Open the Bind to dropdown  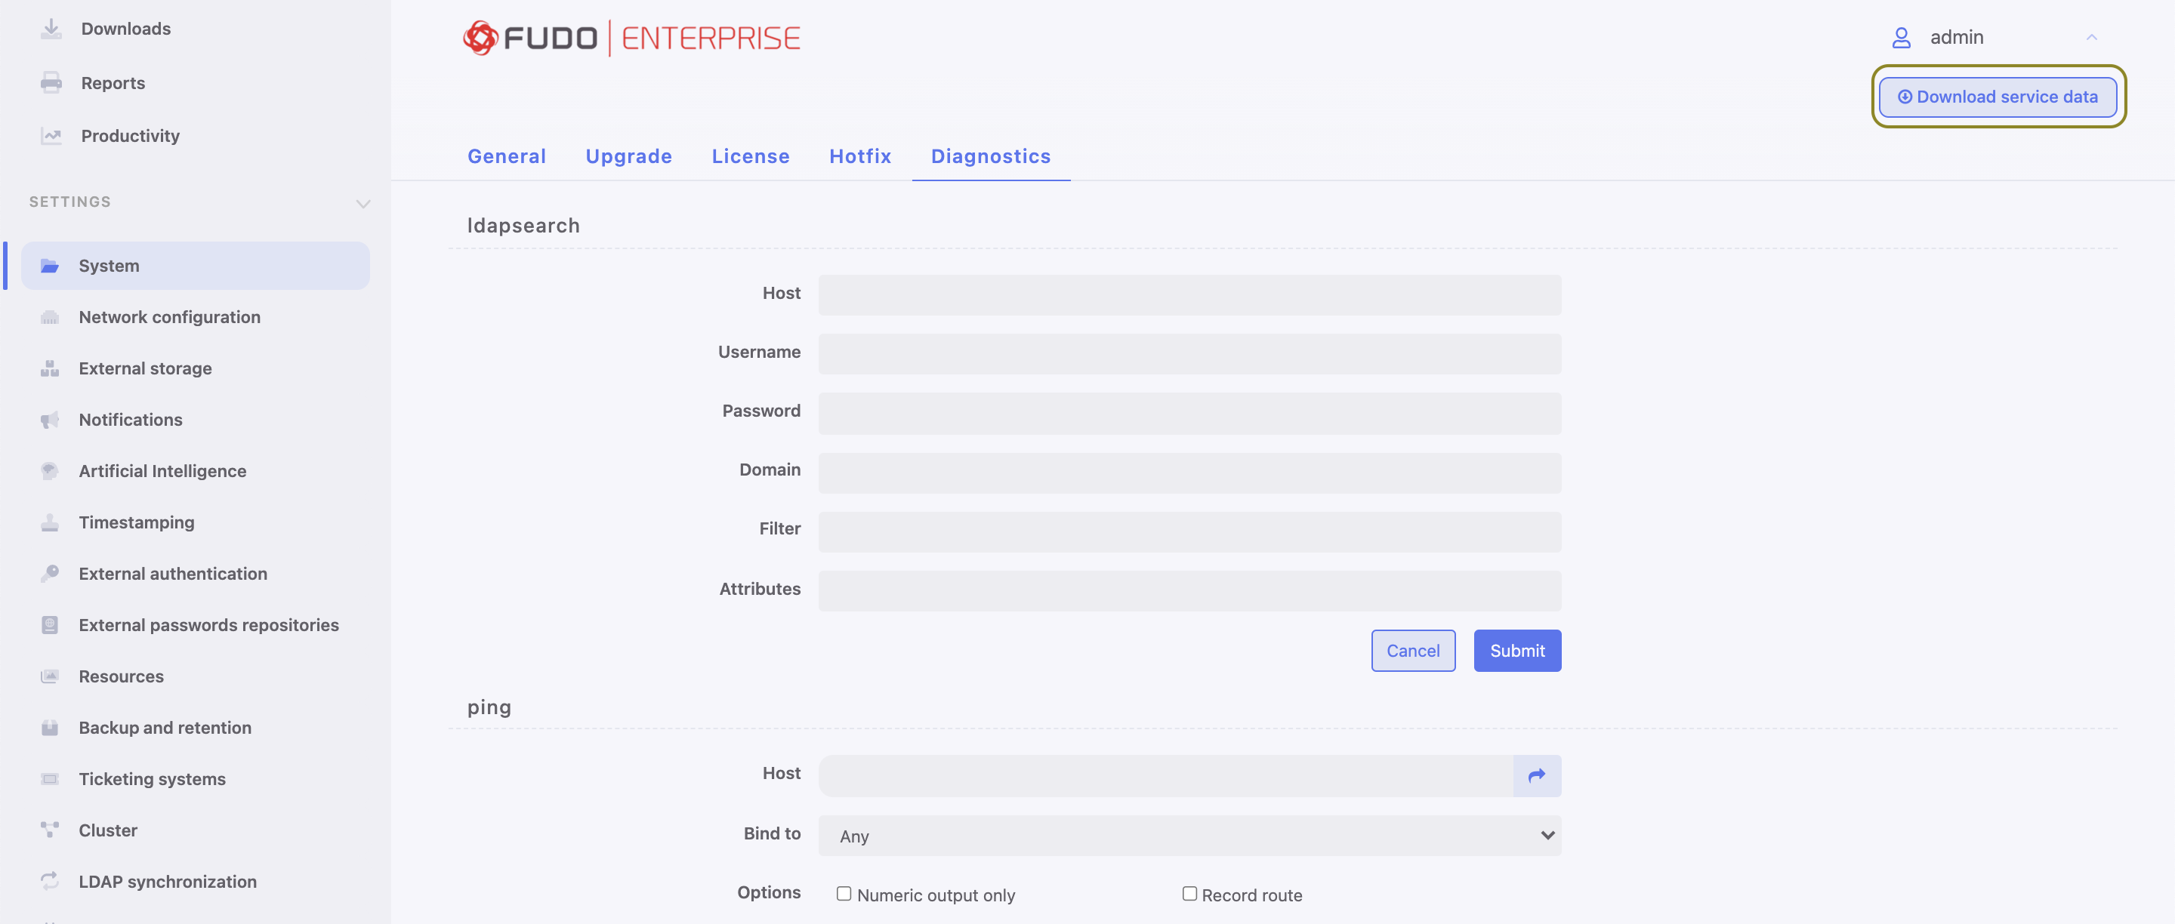1189,836
